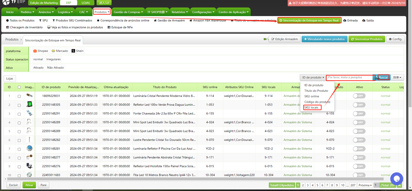
Task: Open the Pedidos main menu
Action: click(27, 12)
